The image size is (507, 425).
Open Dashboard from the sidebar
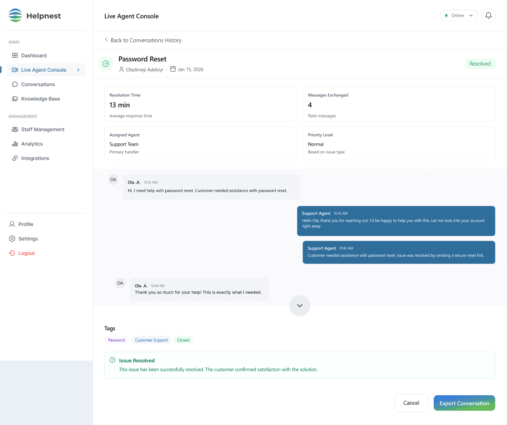click(x=47, y=55)
